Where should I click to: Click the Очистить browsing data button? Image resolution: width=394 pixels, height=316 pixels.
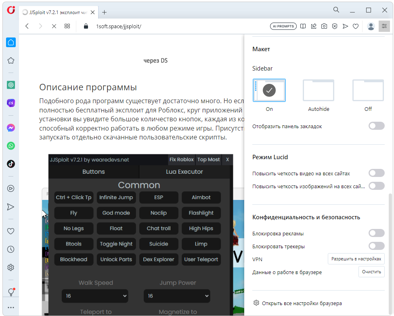point(371,272)
